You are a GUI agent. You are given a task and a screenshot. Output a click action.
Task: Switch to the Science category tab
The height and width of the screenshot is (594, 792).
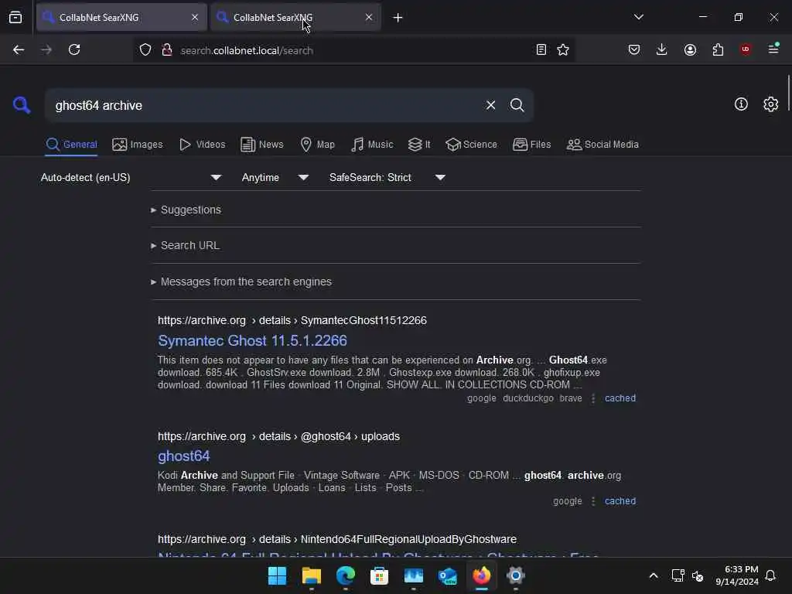(x=471, y=145)
